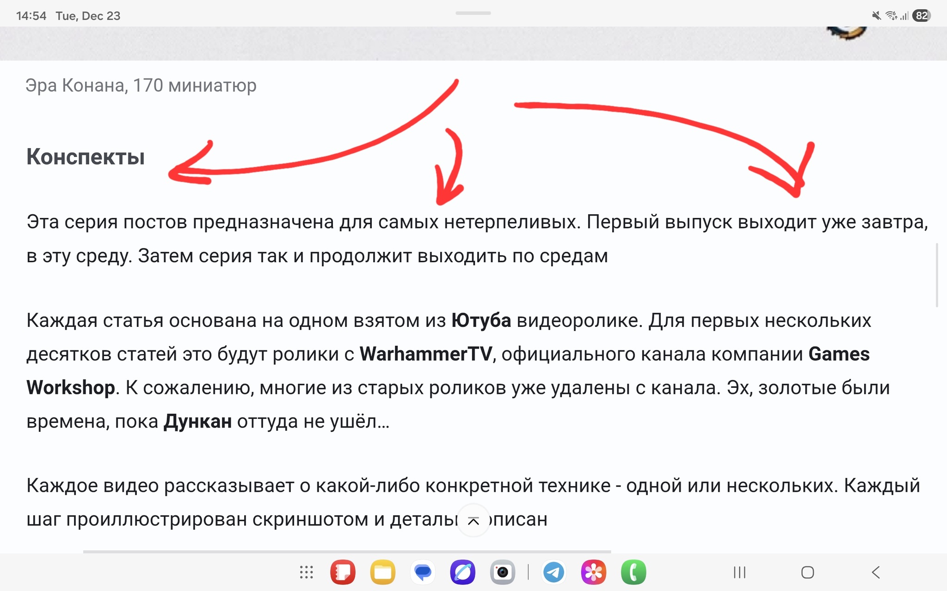Launch Samsung Notes from the taskbar
The image size is (947, 591).
tap(343, 573)
